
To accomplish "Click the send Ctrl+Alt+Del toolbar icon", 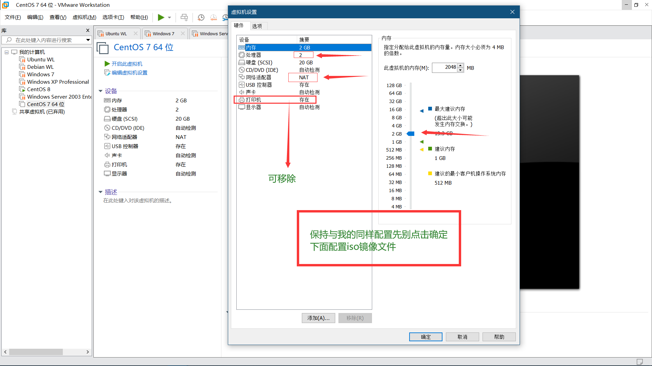I will pyautogui.click(x=184, y=17).
